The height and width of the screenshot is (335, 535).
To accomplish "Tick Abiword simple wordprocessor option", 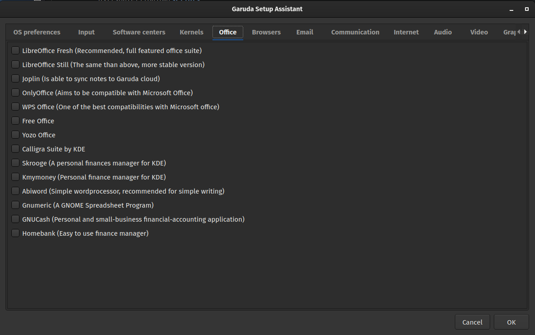I will [x=15, y=191].
